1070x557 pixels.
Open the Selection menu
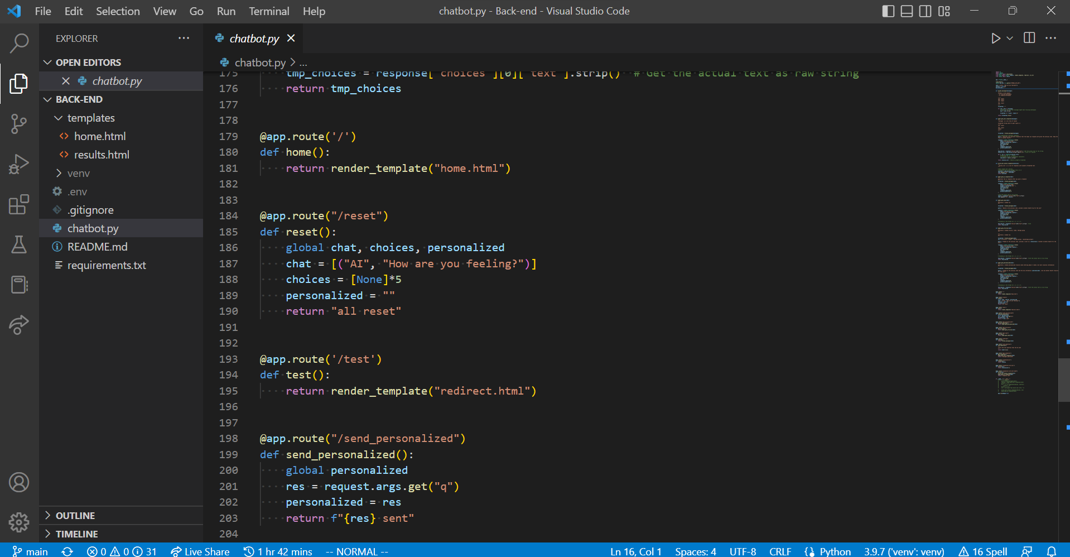[x=118, y=11]
